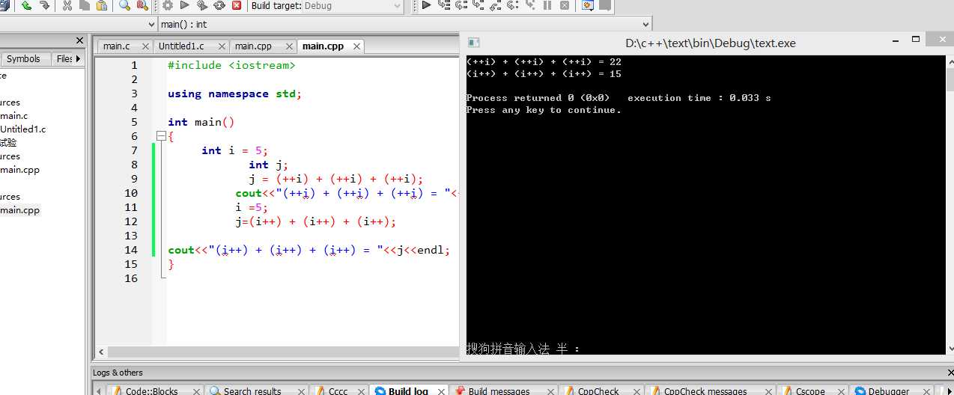Open Find with the magnifier icon
Image resolution: width=954 pixels, height=395 pixels.
click(124, 5)
